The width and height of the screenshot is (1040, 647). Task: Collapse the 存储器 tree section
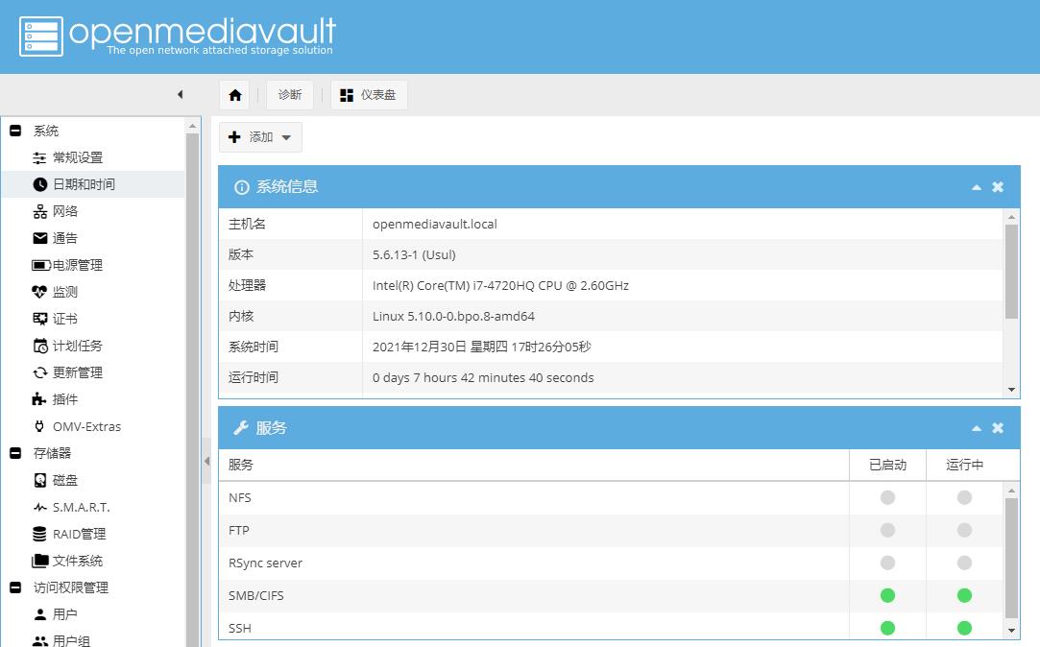coord(15,453)
